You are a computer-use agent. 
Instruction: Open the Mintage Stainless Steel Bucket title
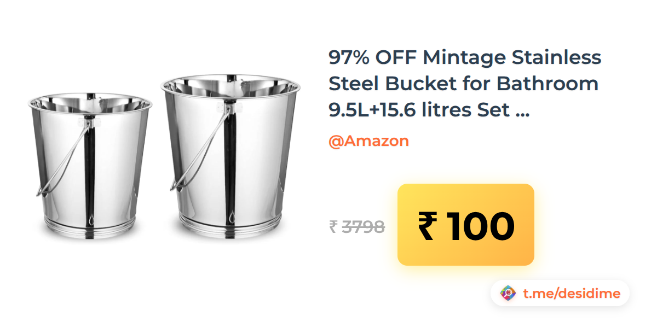pyautogui.click(x=465, y=84)
